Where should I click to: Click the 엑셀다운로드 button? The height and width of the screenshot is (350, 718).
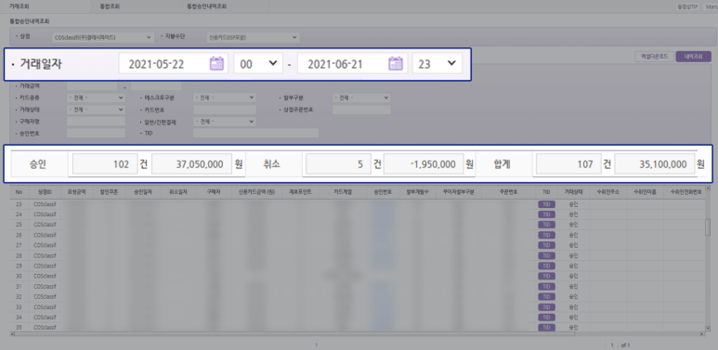(x=653, y=57)
